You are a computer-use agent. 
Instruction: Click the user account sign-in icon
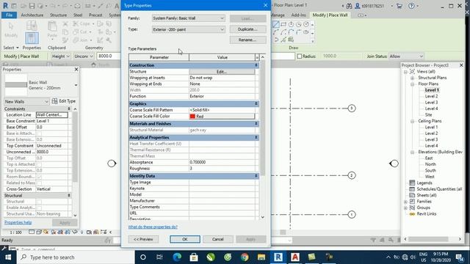[x=358, y=6]
